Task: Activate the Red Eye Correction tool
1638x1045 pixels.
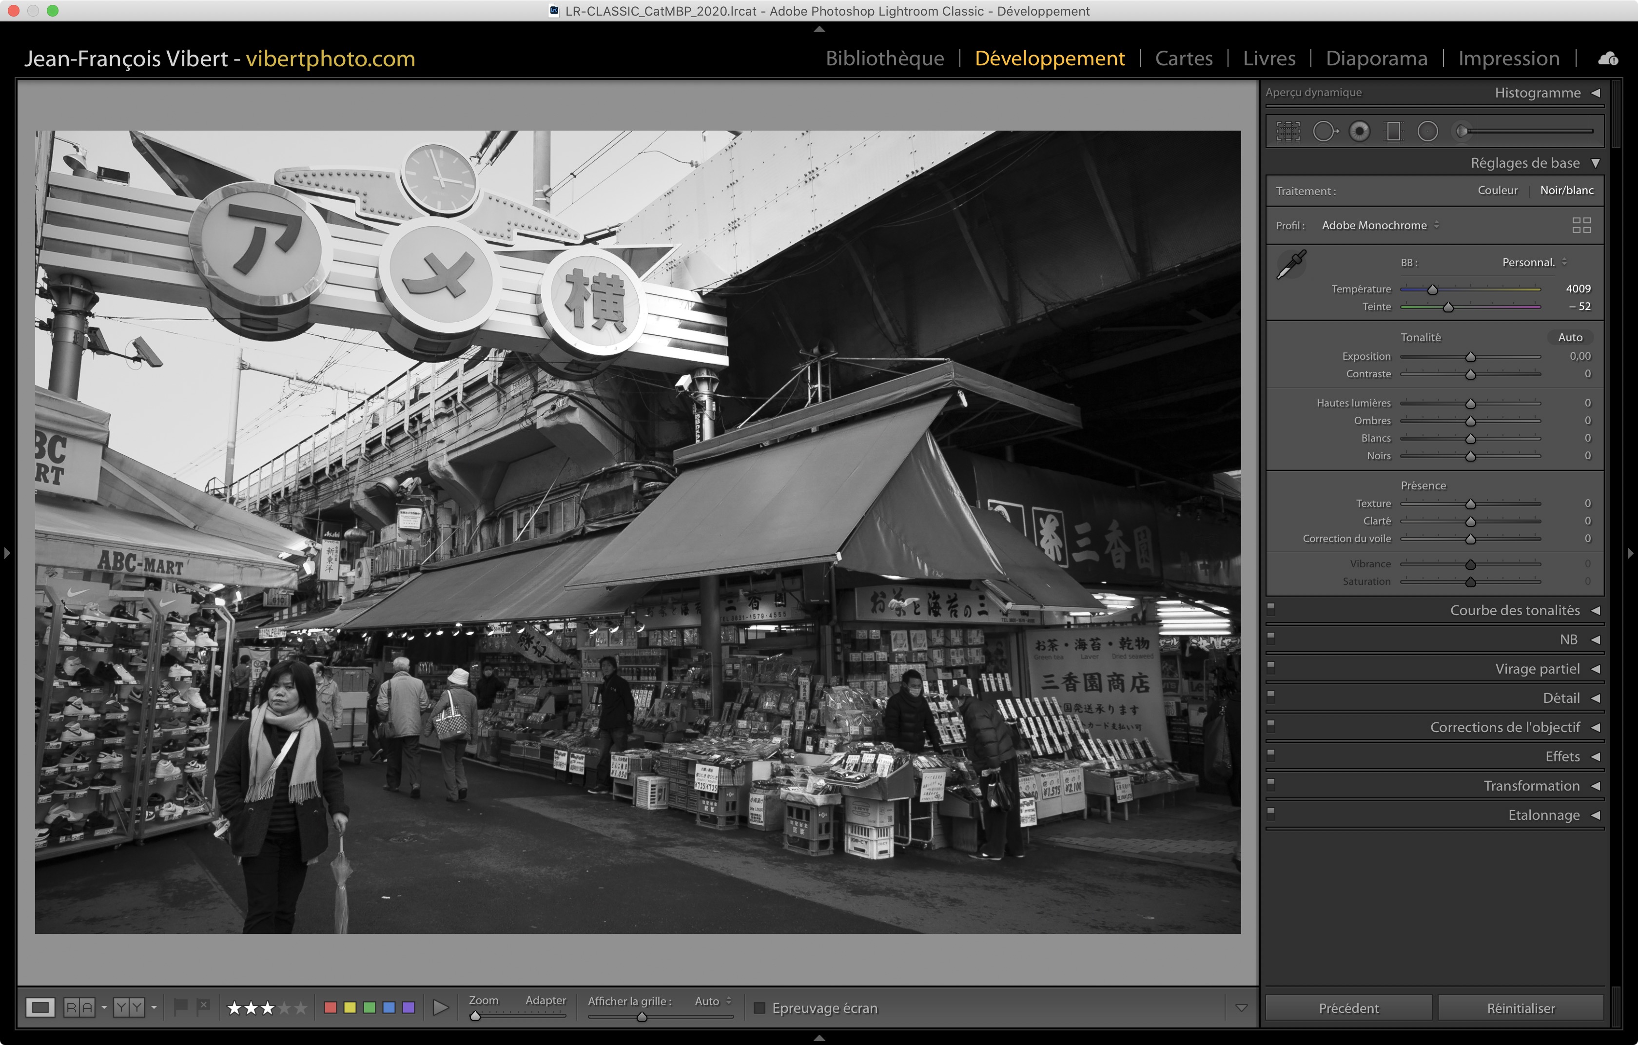Action: pyautogui.click(x=1359, y=131)
